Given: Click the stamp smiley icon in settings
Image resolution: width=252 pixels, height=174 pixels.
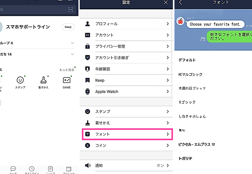Looking at the screenshot, I should tap(87, 111).
